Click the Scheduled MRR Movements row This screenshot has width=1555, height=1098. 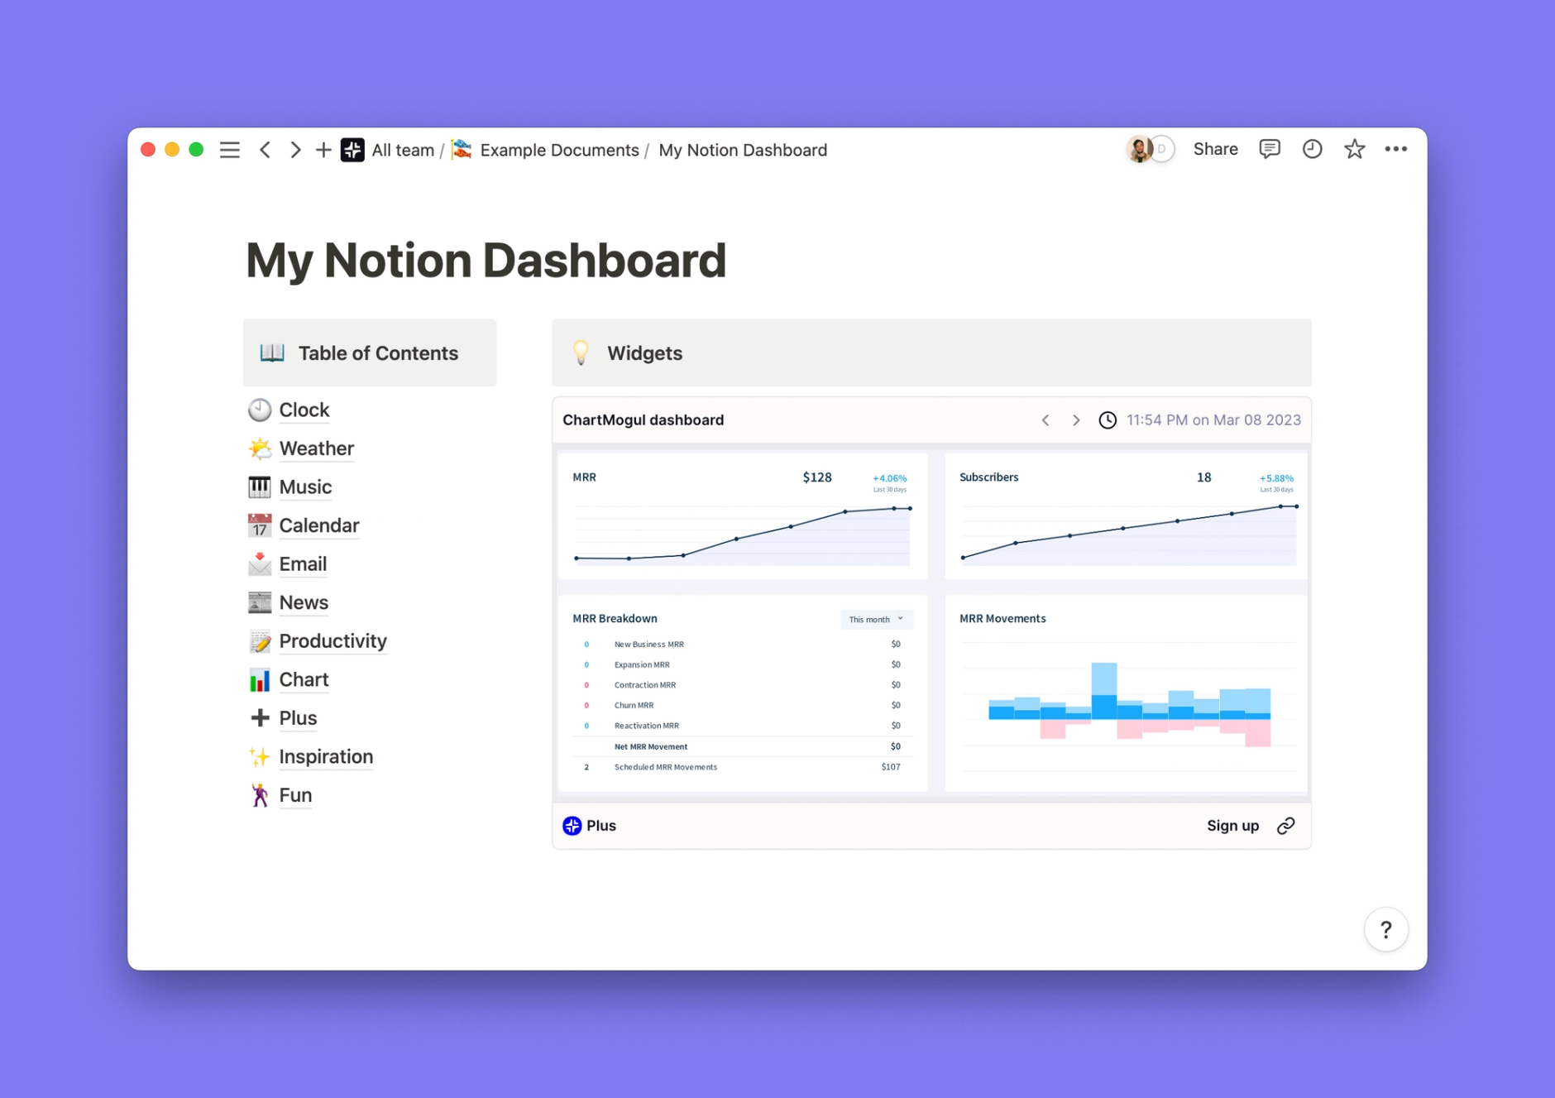point(743,767)
